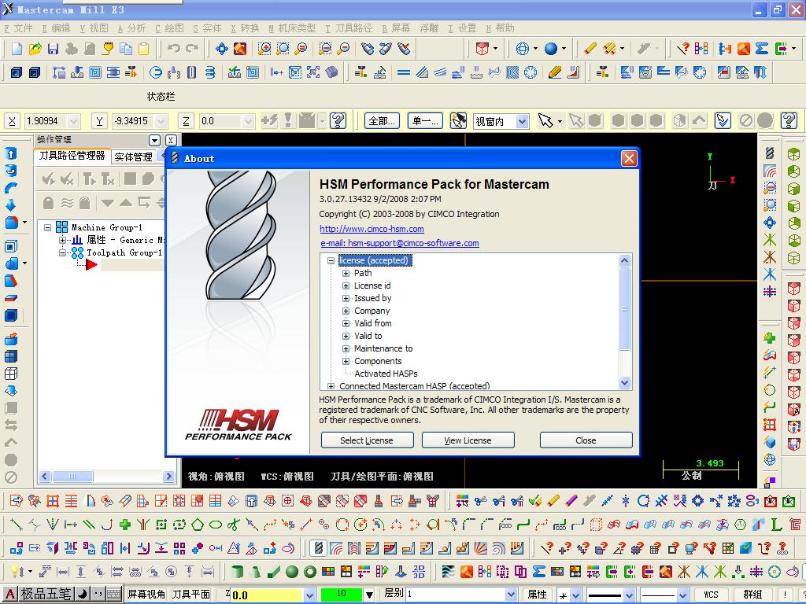Click the green cylinder primitive icon
The height and width of the screenshot is (604, 806).
(x=236, y=571)
